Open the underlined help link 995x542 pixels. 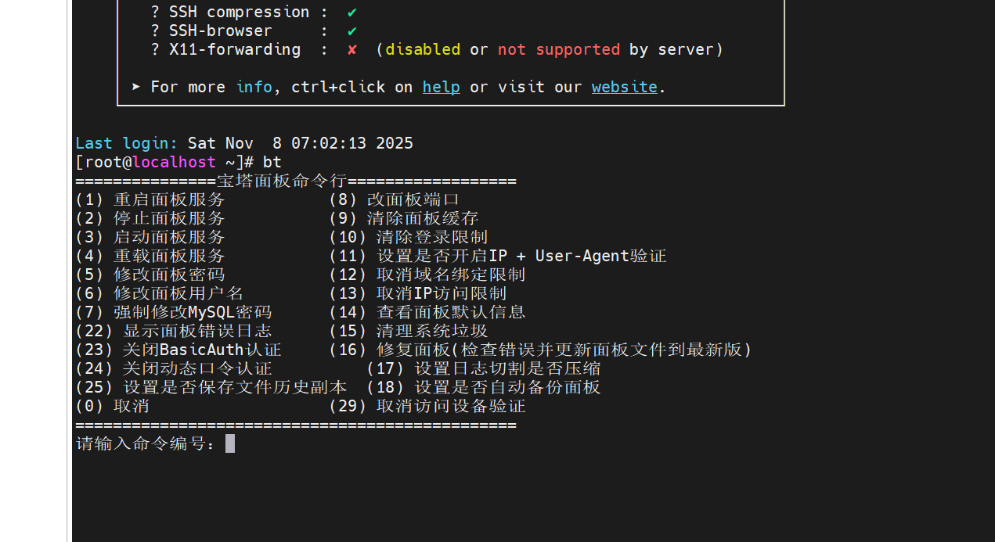pyautogui.click(x=441, y=87)
